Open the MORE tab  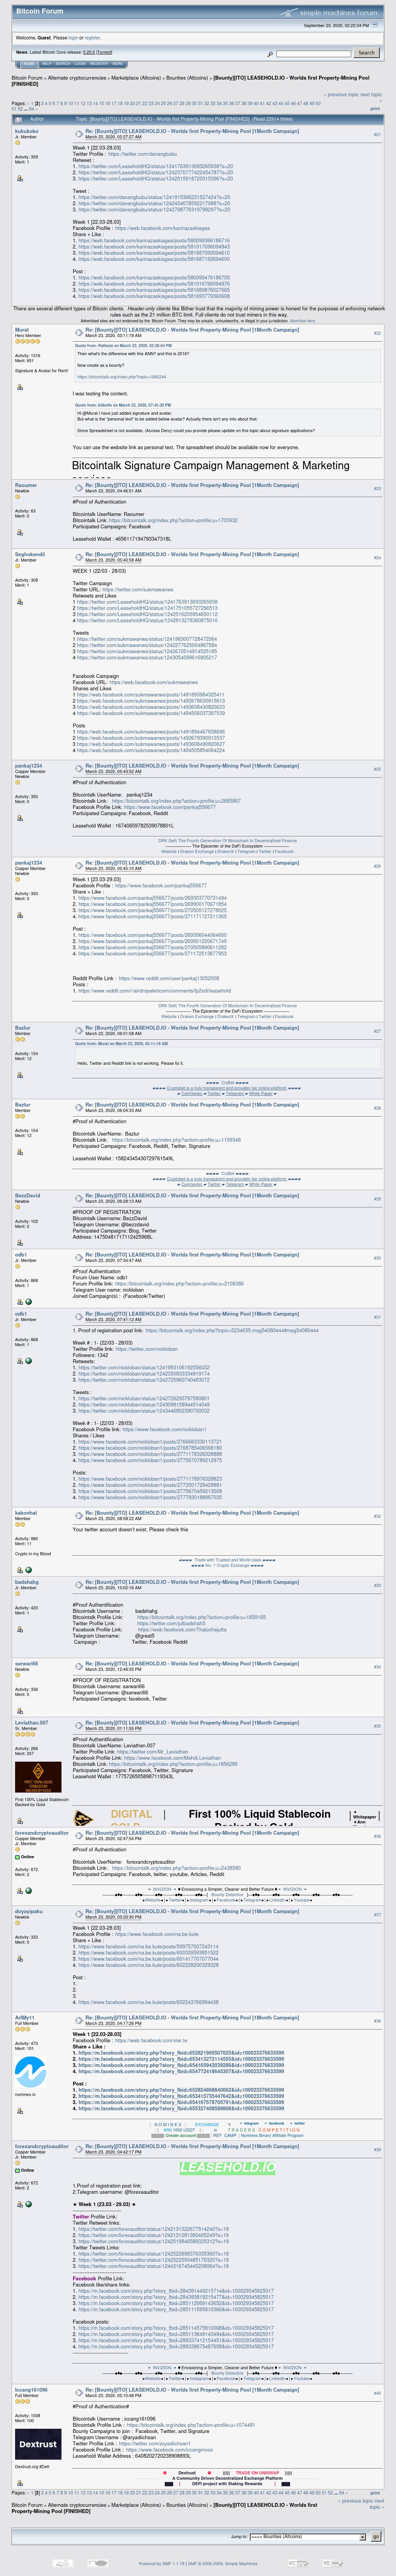(x=118, y=64)
